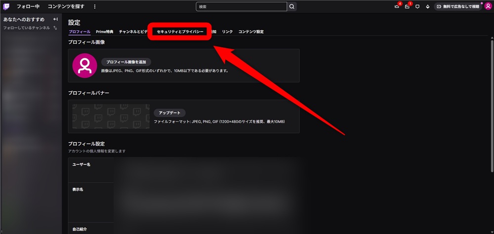This screenshot has height=234, width=494.
Task: Click the magnifier search button
Action: point(292,6)
